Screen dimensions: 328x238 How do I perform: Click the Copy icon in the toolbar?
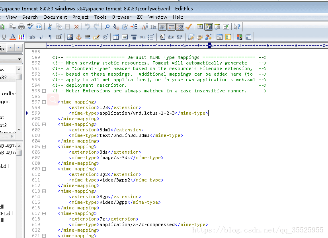(x=59, y=27)
